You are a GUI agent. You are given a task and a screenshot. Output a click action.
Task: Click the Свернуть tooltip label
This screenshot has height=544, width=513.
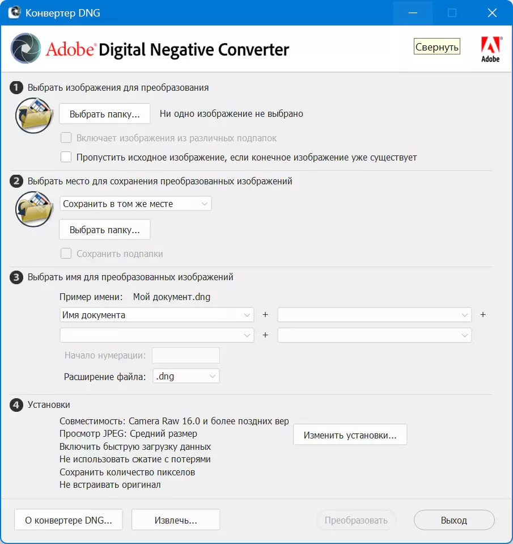436,47
